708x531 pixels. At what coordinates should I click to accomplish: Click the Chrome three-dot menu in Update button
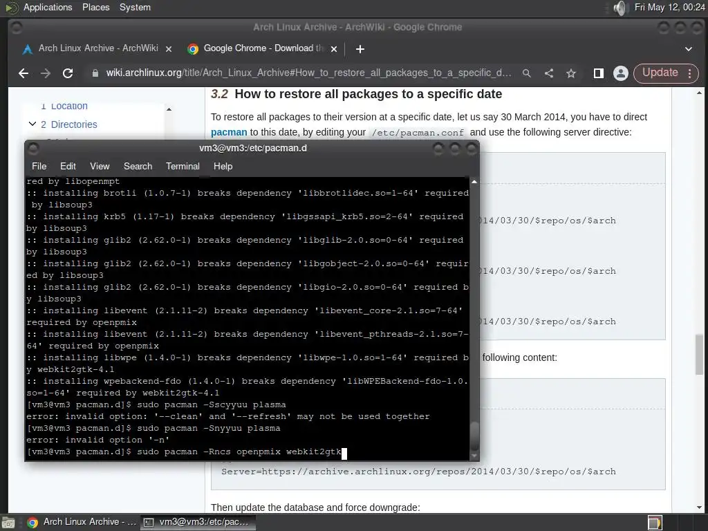(x=689, y=73)
